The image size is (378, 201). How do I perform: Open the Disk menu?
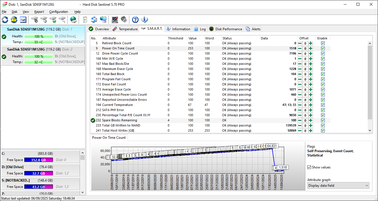pos(15,12)
